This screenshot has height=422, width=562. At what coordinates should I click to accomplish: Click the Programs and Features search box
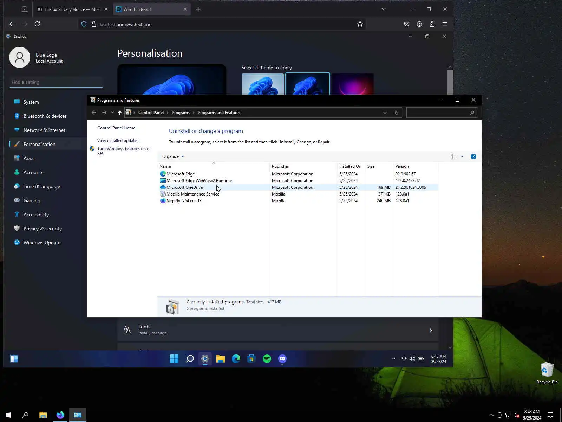442,113
